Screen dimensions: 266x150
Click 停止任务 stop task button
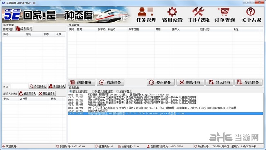click(161, 82)
